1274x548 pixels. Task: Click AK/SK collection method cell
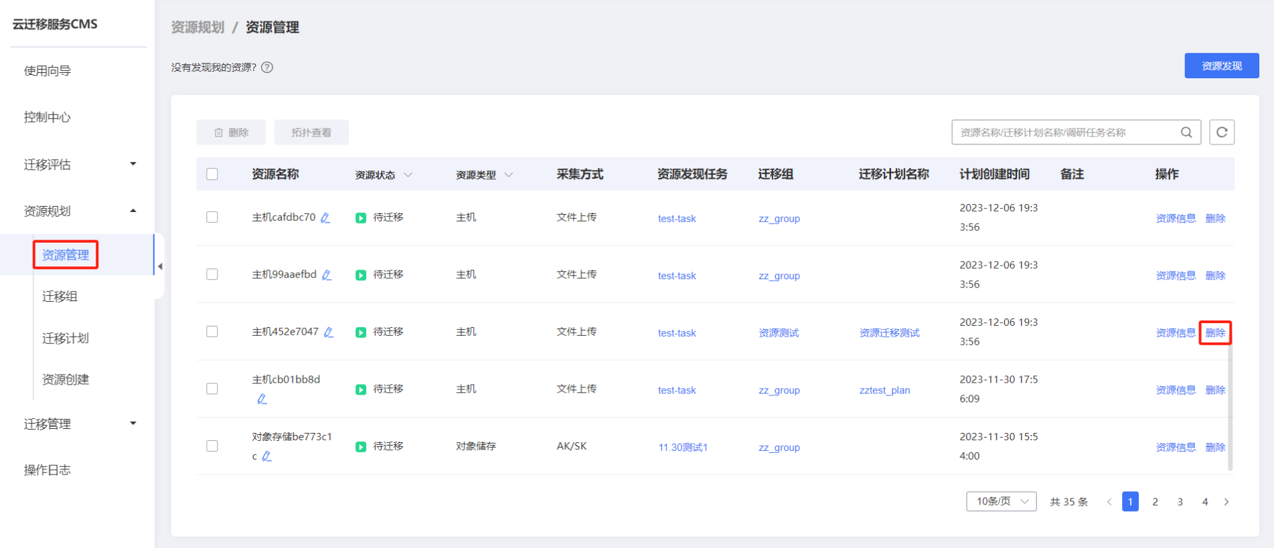pos(572,446)
